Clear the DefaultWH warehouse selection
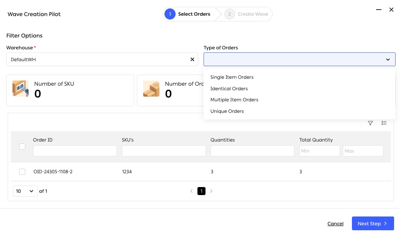 (x=192, y=59)
